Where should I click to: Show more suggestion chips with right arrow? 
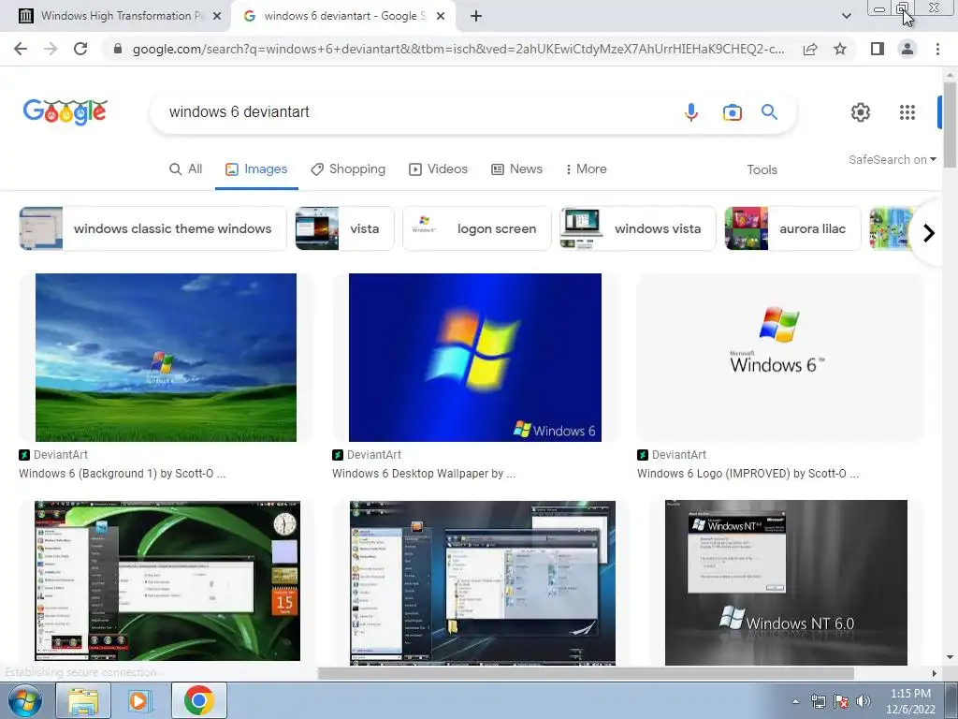[x=929, y=233]
